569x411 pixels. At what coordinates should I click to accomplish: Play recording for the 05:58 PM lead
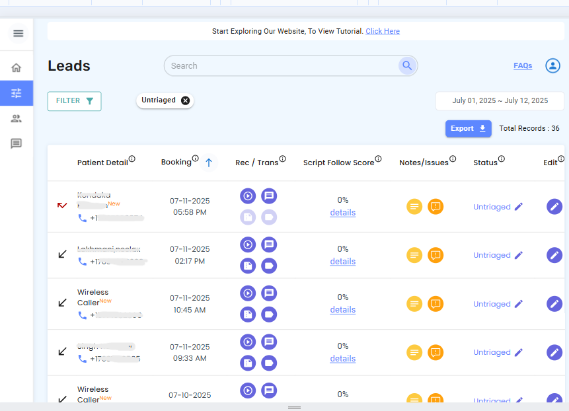[x=248, y=196]
